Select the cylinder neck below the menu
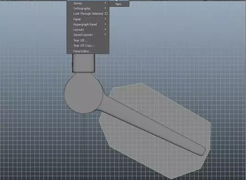The width and height of the screenshot is (246, 180). [84, 63]
